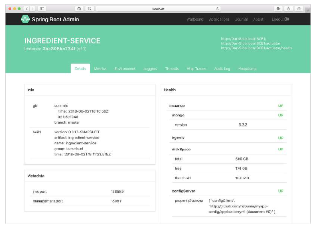
Task: Click the disk free value 174 GB
Action: [x=241, y=168]
